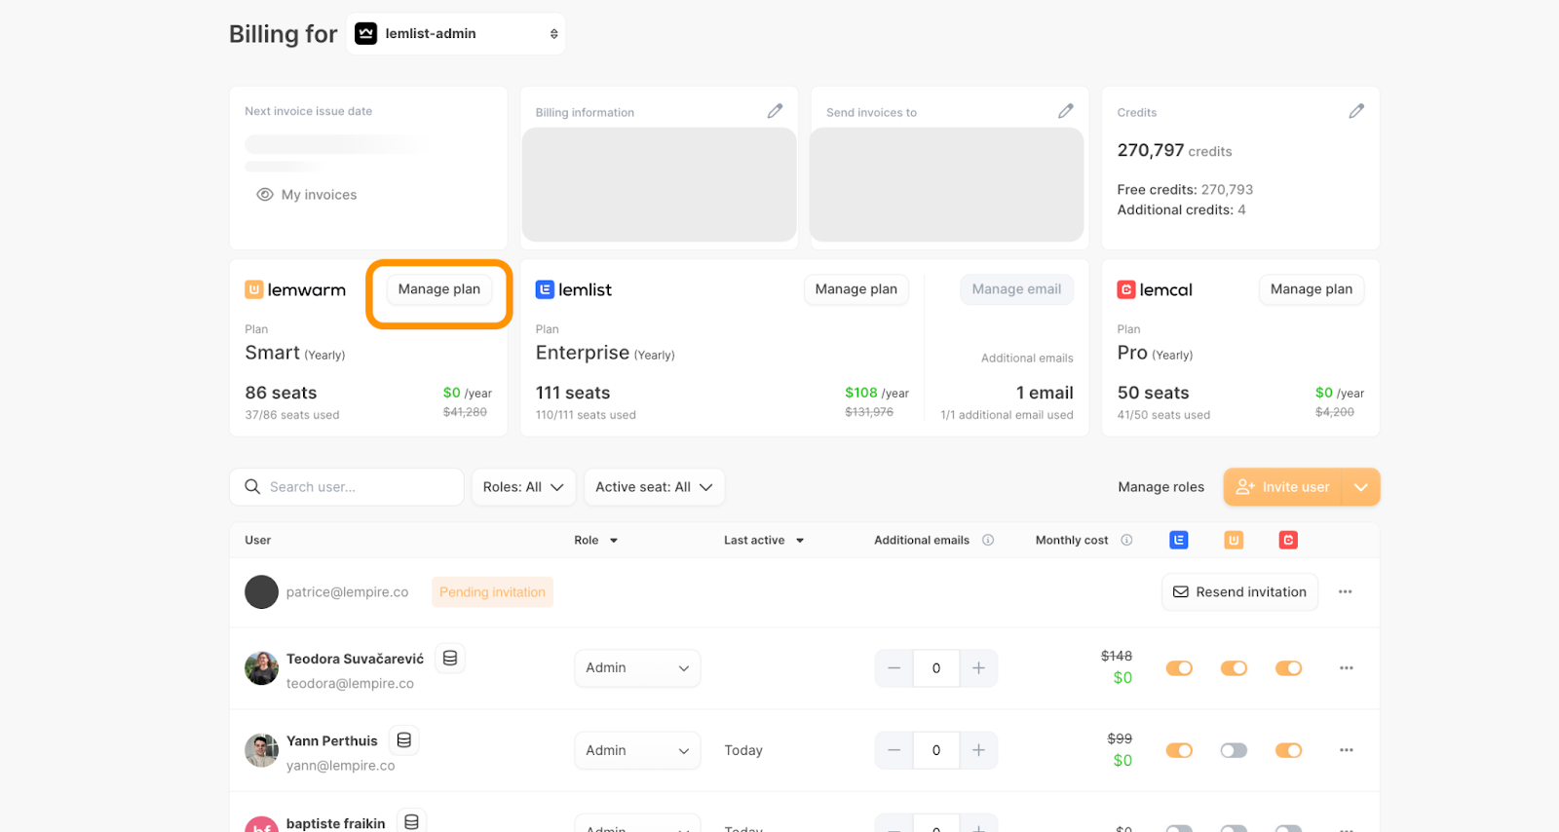Enable lemwarm seat for Yann Perthuis
1559x832 pixels.
click(1234, 750)
